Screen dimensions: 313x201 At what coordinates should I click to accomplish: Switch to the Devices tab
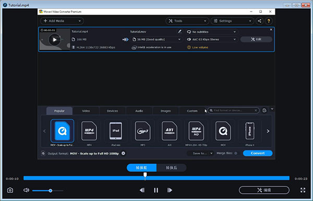[x=112, y=111]
